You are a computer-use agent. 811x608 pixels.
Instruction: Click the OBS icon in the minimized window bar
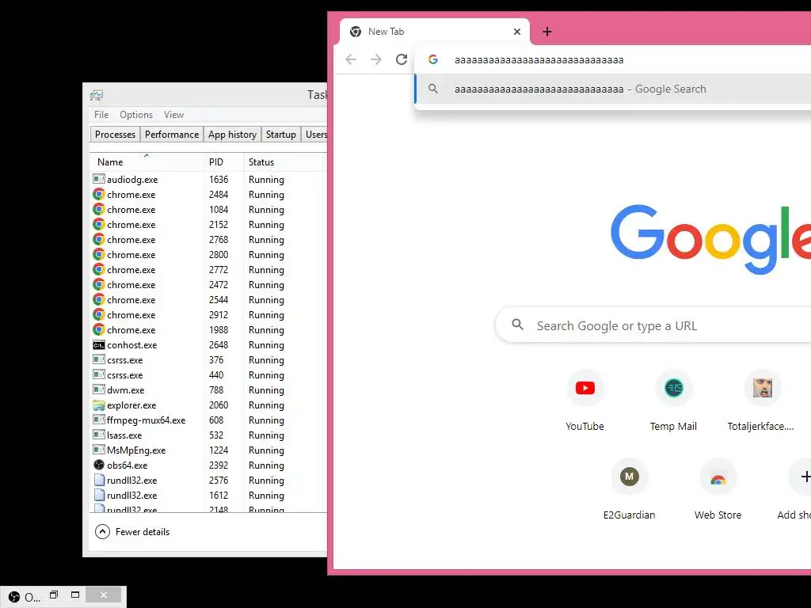click(x=14, y=597)
